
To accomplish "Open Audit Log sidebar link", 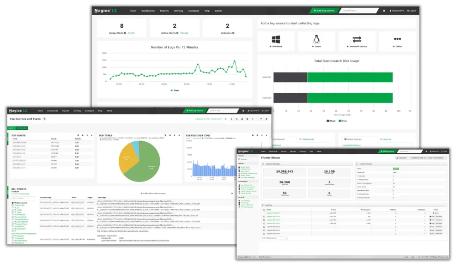I will click(x=243, y=159).
